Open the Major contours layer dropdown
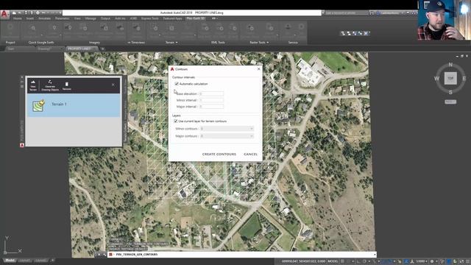 coord(227,136)
